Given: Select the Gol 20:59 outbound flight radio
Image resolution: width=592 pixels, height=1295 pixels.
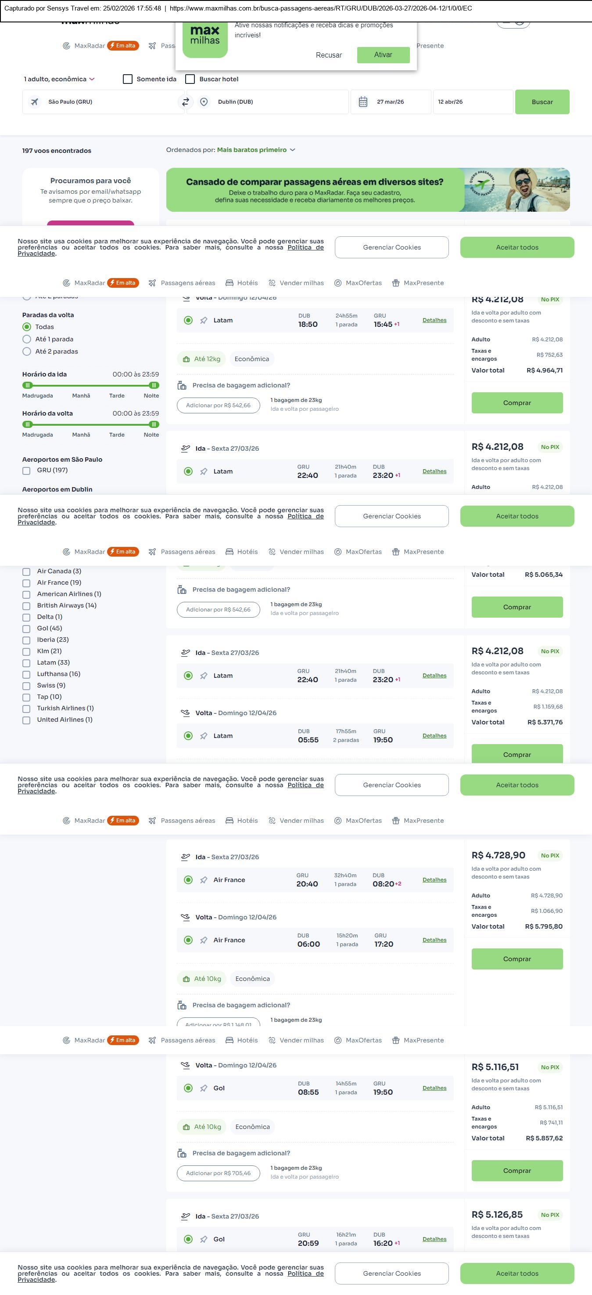Looking at the screenshot, I should tap(188, 1239).
